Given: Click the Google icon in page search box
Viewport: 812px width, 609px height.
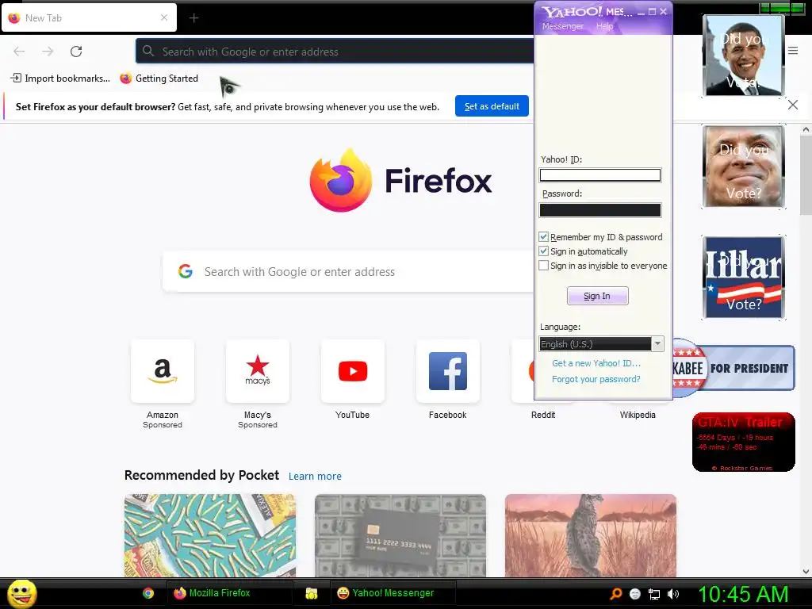Looking at the screenshot, I should coord(186,271).
